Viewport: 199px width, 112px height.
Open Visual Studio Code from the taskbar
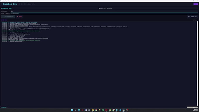click(x=120, y=110)
